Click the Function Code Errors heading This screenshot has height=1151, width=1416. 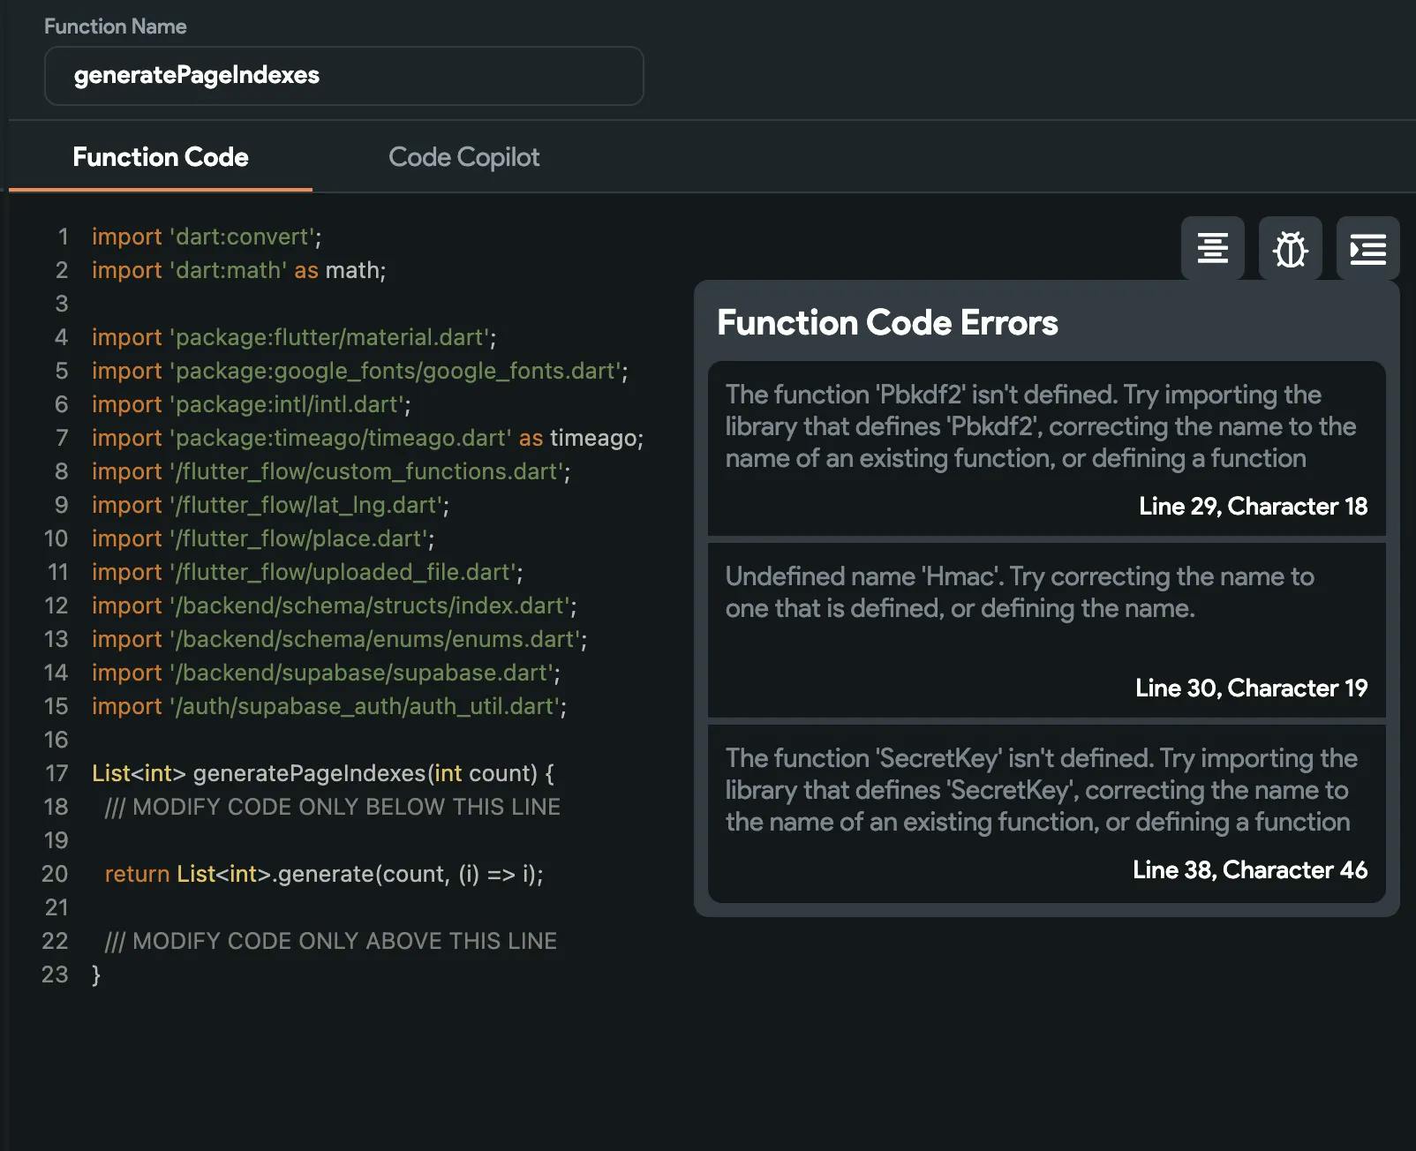click(886, 323)
